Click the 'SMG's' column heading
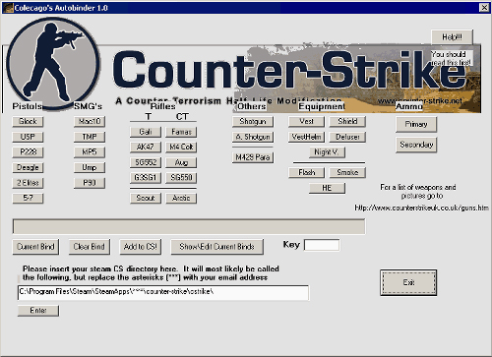492x357 pixels. tap(88, 106)
